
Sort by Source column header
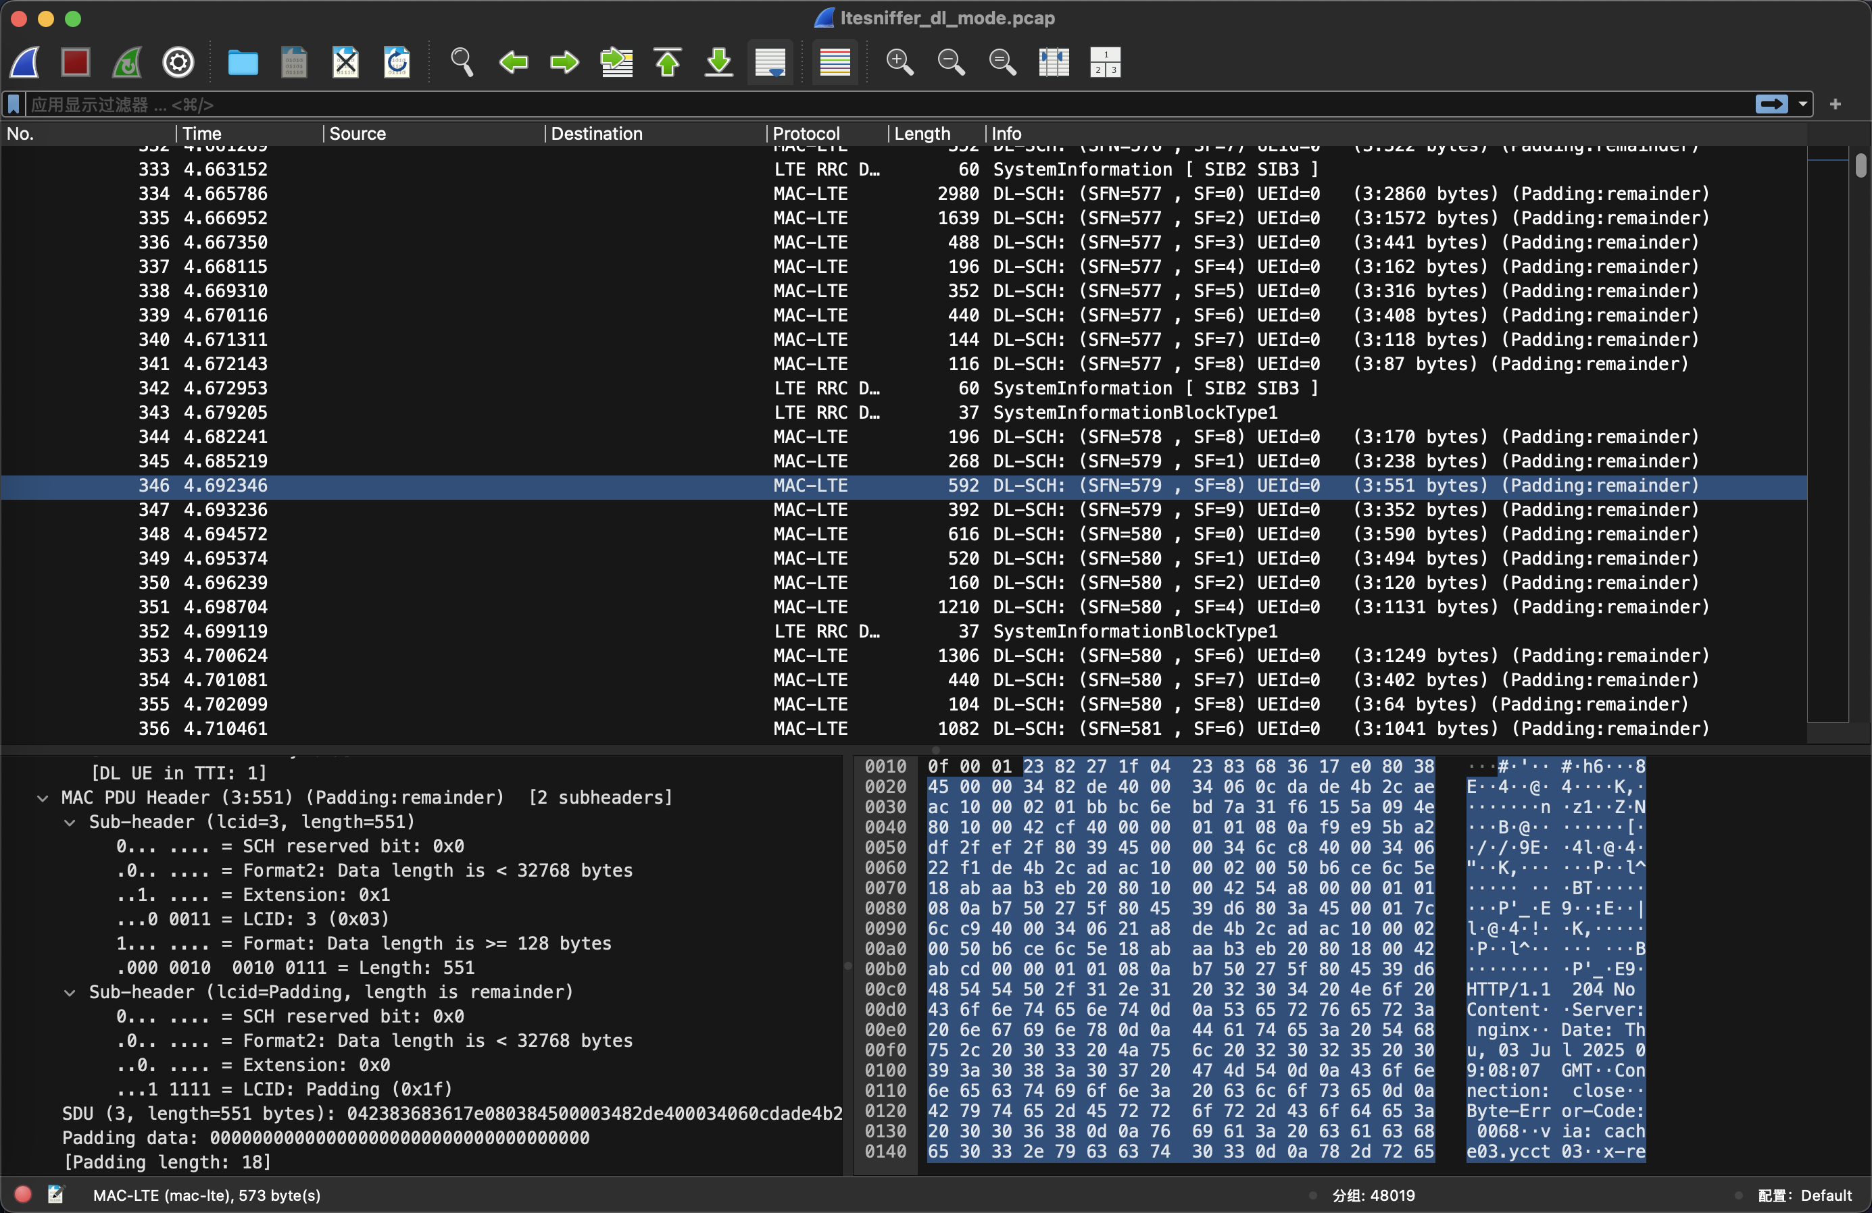coord(434,134)
